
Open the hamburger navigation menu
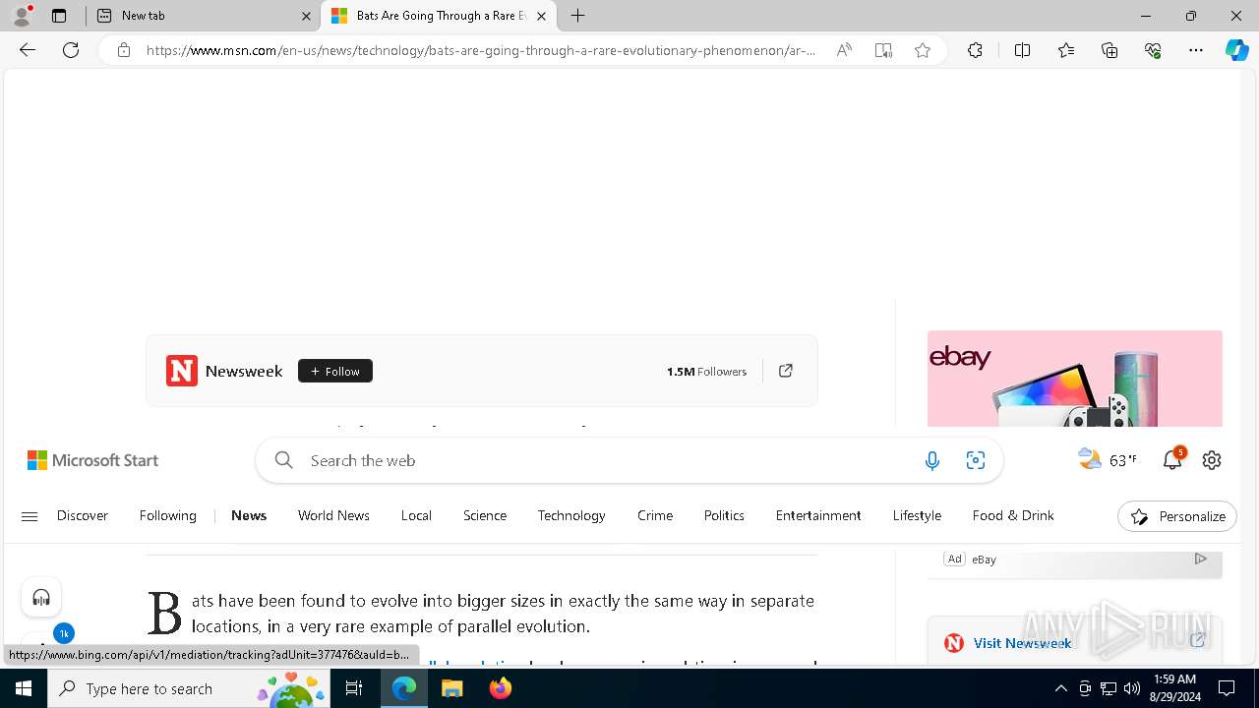point(30,516)
